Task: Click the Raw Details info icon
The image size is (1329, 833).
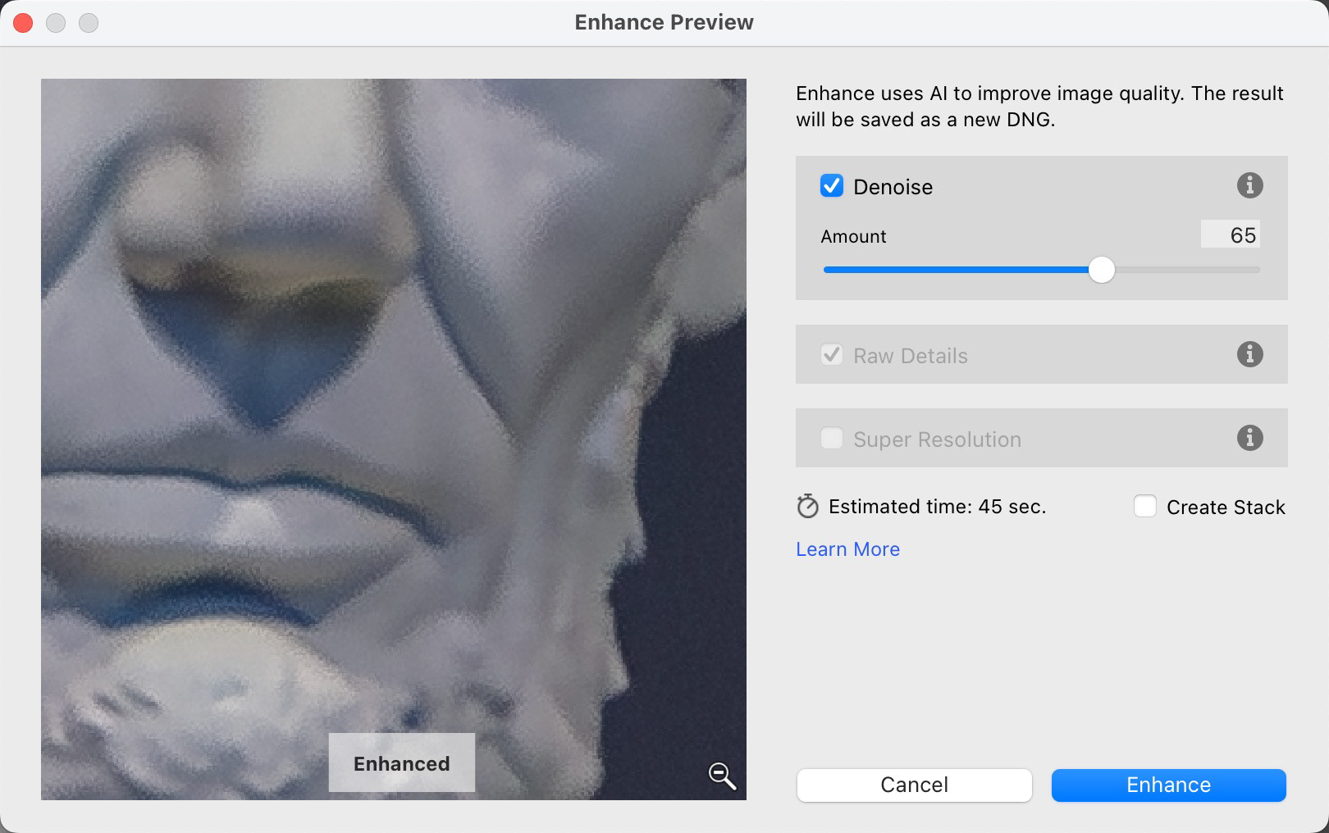Action: tap(1249, 354)
